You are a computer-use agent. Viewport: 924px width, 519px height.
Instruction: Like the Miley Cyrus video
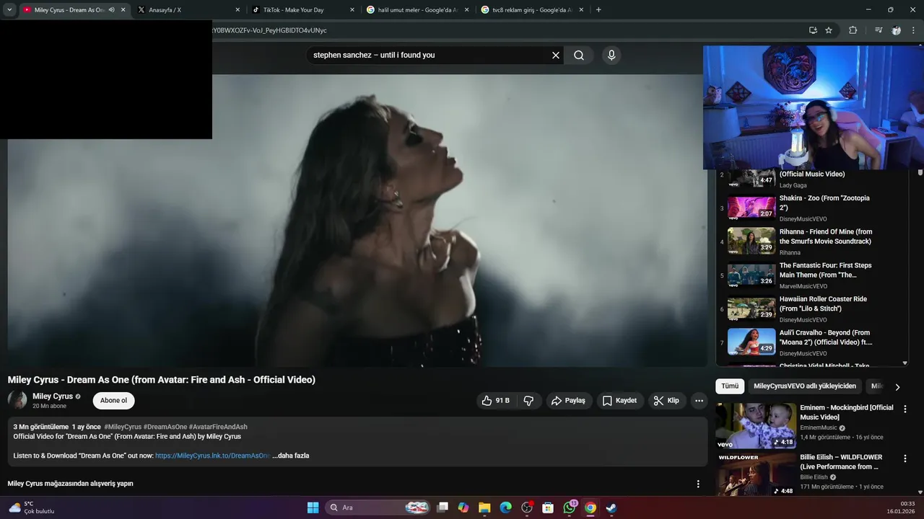click(497, 401)
